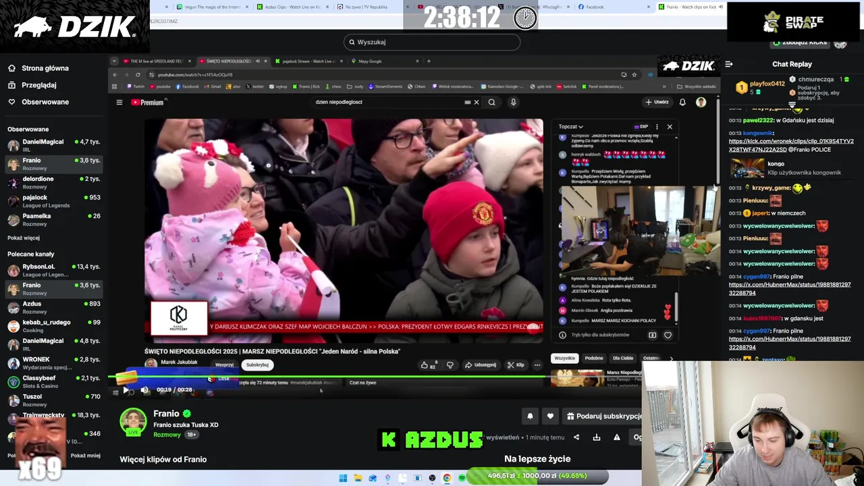Screen dimensions: 864x486
Task: Select Dla Ciebie filter chip
Action: tap(623, 358)
